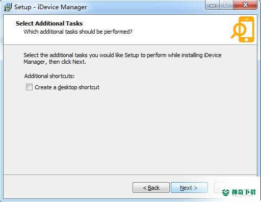Click the 'Select the additional tasks you would like' instruction text

click(x=122, y=58)
